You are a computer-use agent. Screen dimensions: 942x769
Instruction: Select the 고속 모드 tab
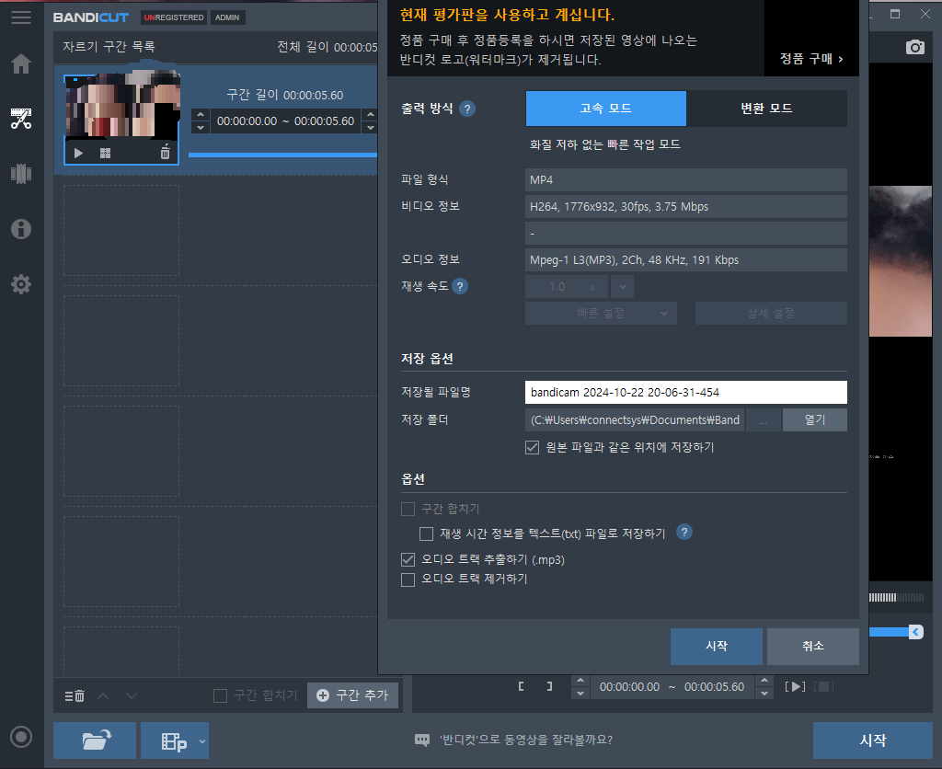tap(605, 109)
